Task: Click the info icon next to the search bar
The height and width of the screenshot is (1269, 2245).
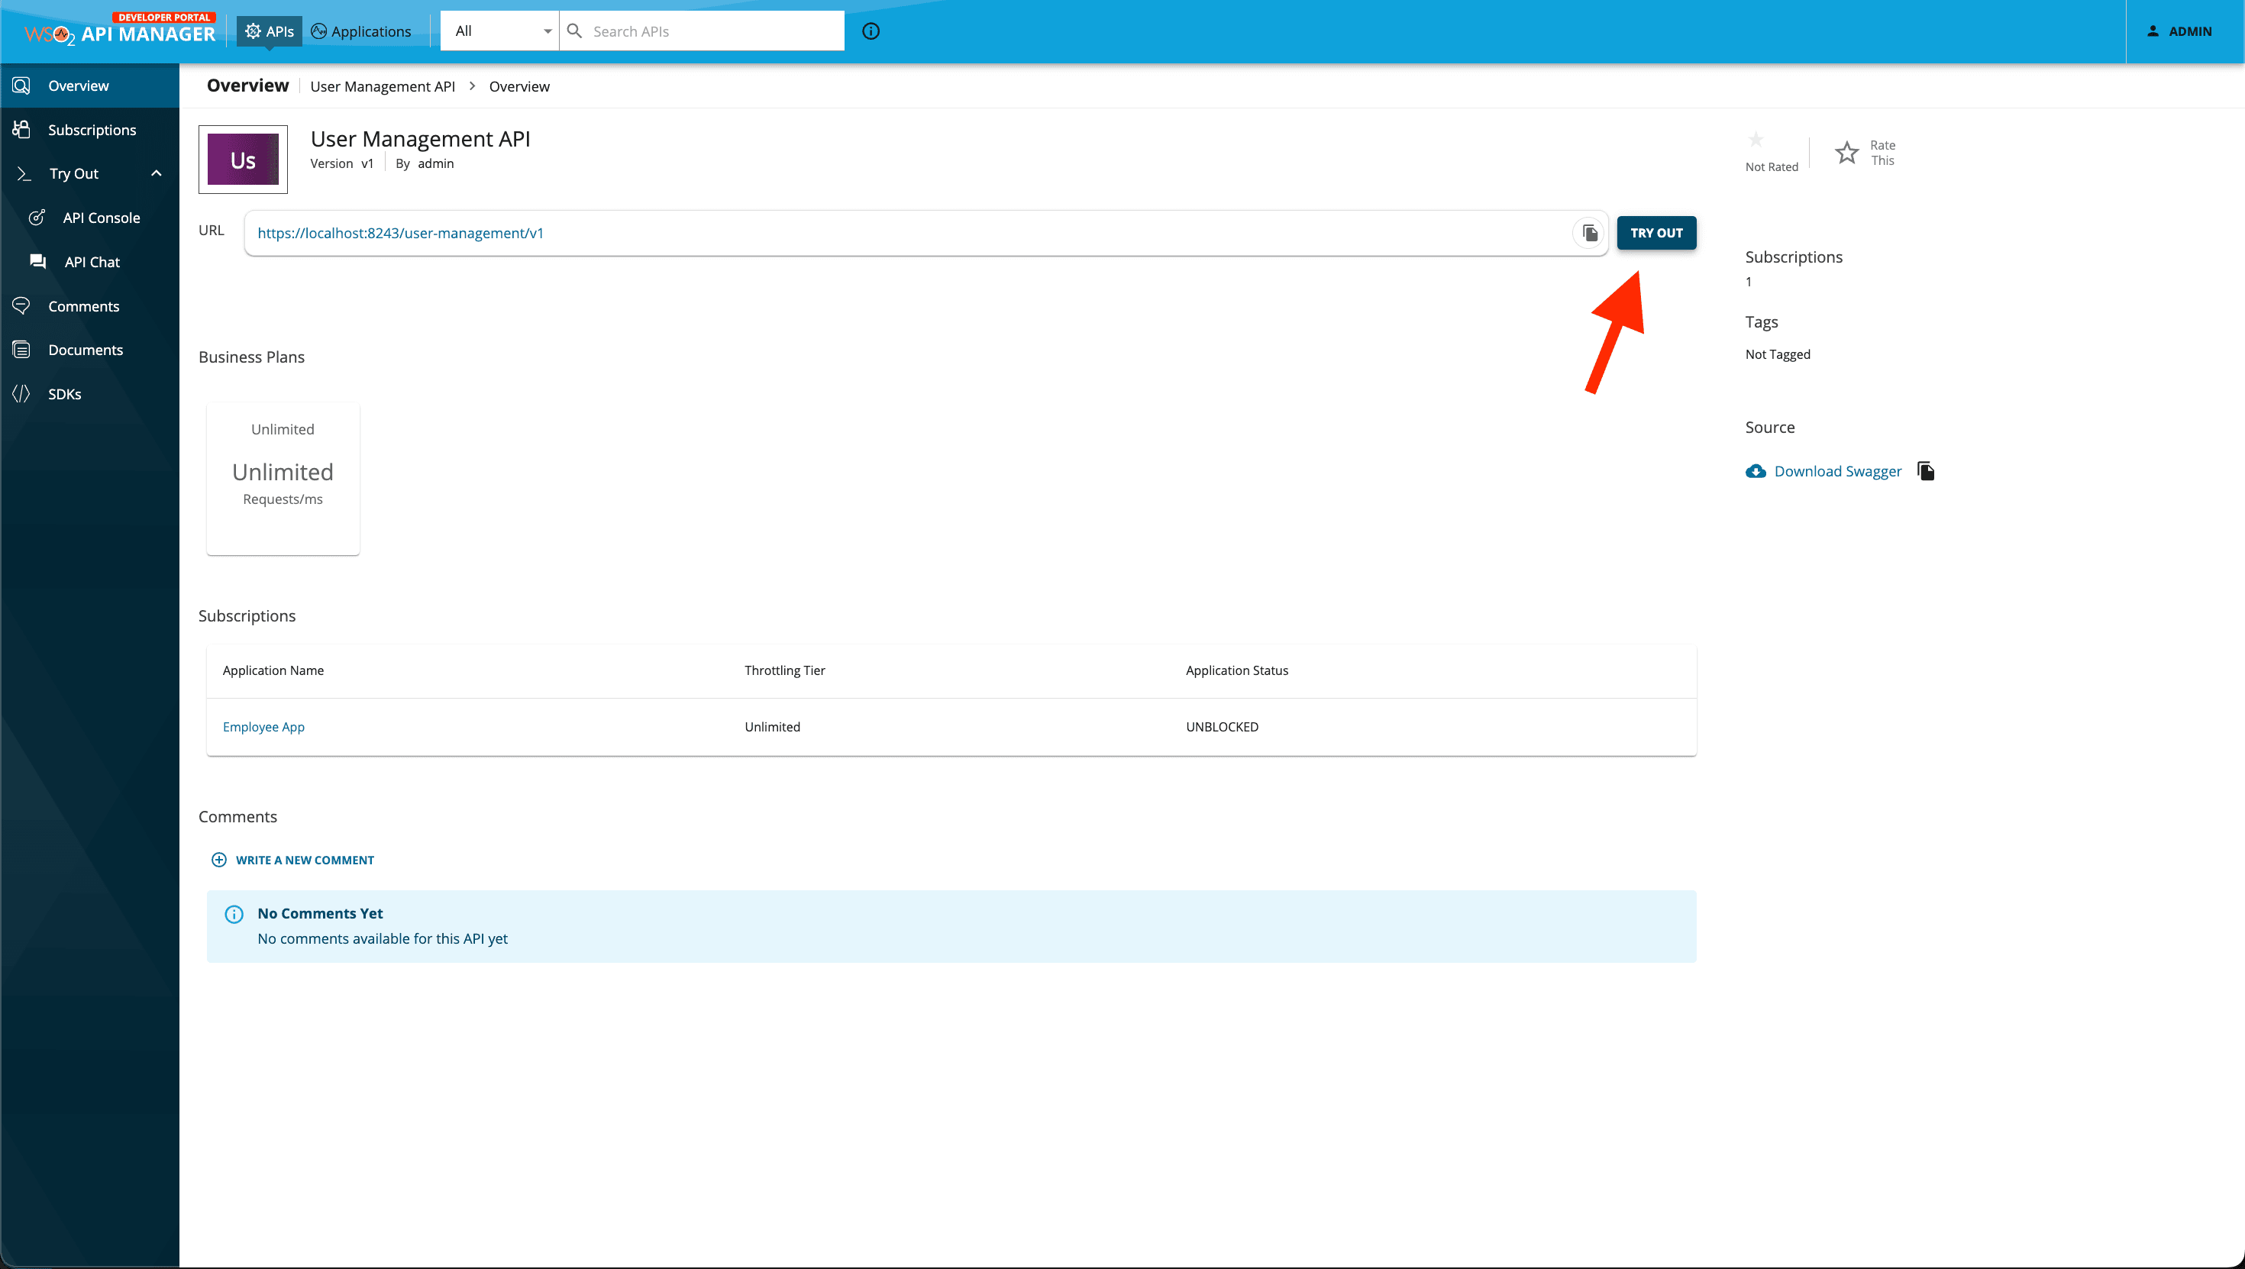Action: click(x=871, y=31)
